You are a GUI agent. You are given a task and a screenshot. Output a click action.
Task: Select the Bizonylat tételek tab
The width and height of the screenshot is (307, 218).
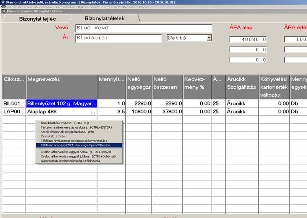click(x=105, y=18)
